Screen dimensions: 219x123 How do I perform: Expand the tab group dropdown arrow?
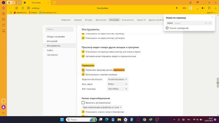point(13,2)
